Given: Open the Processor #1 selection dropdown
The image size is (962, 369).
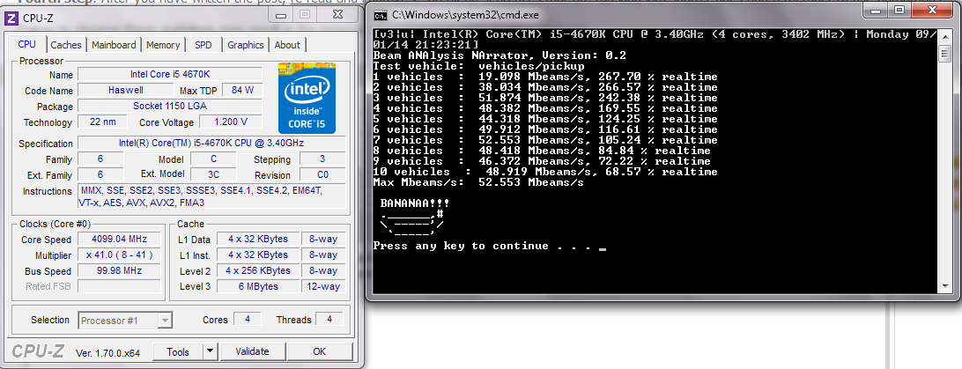Looking at the screenshot, I should tap(125, 320).
